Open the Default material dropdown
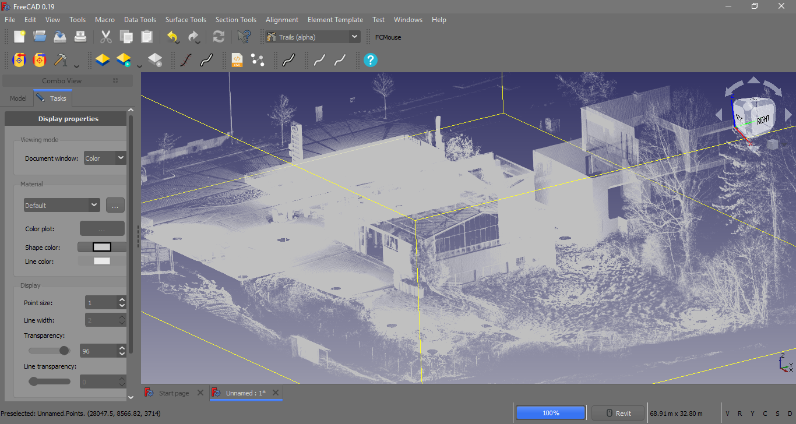 (62, 205)
